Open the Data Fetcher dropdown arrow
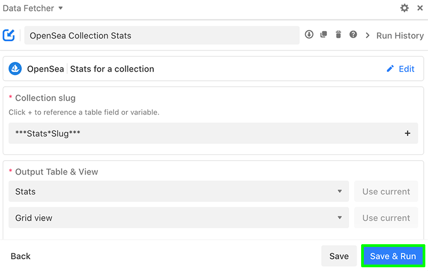Viewport: 428px width, 271px height. tap(60, 8)
